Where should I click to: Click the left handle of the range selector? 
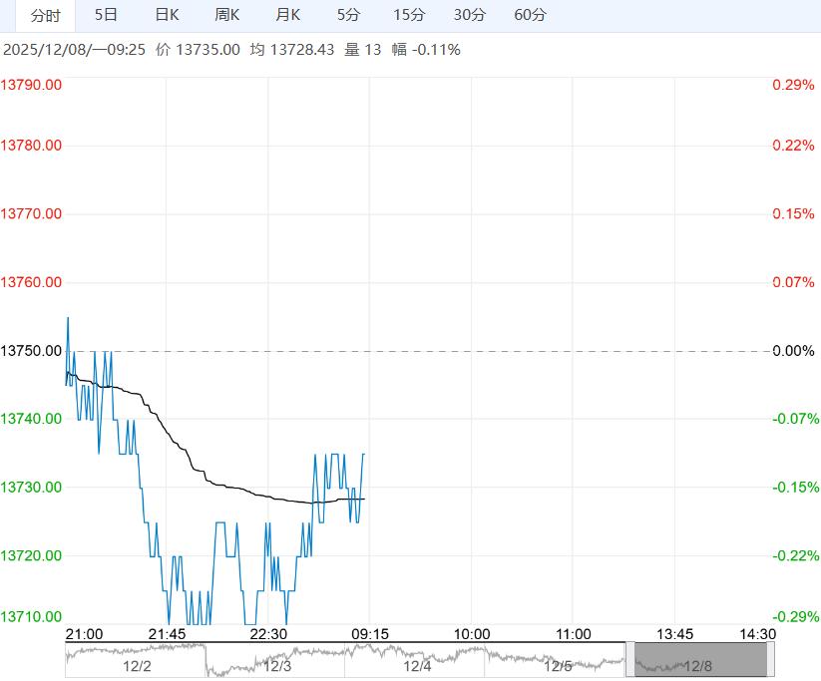coord(630,660)
